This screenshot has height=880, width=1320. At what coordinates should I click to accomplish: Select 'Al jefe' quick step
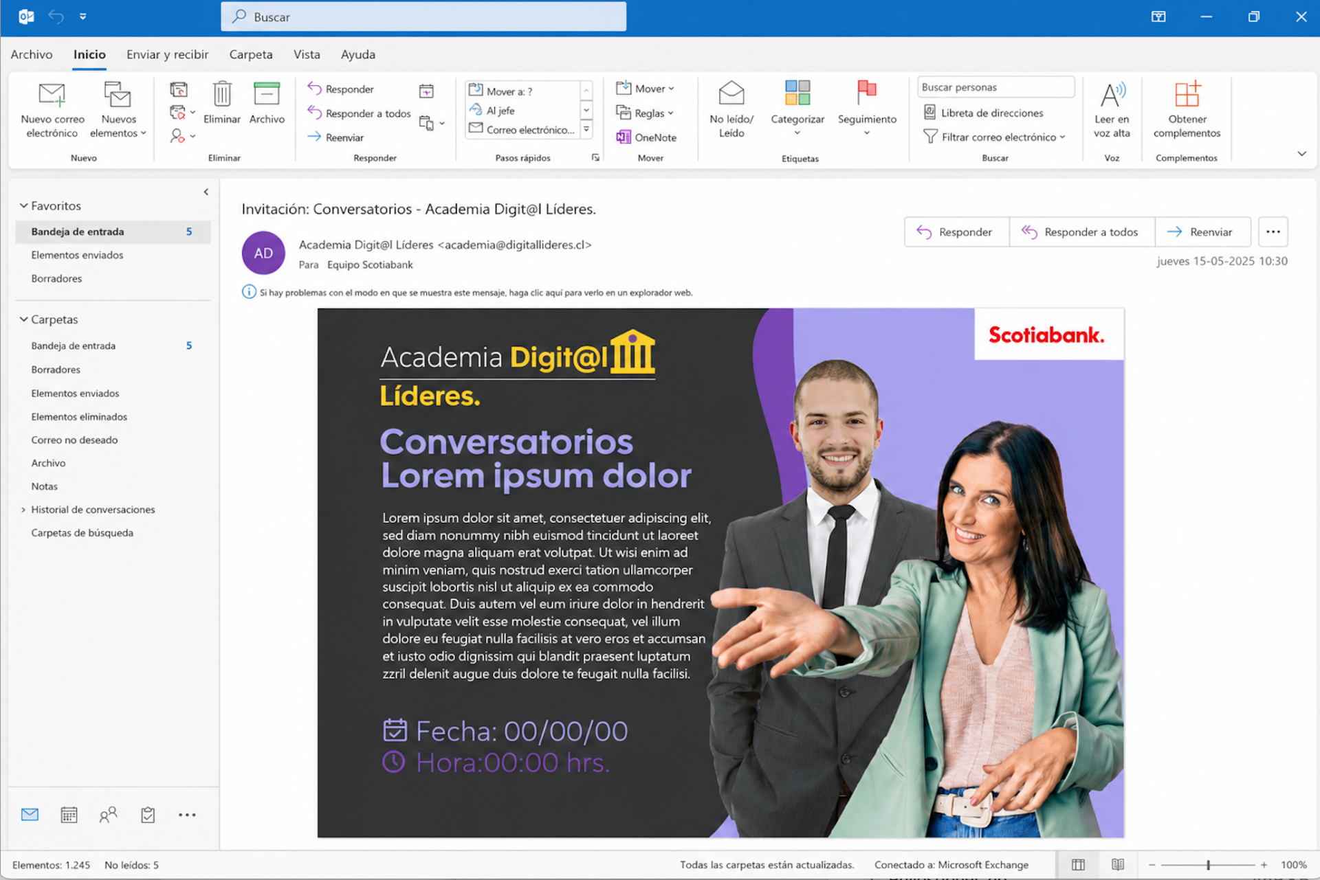click(522, 111)
